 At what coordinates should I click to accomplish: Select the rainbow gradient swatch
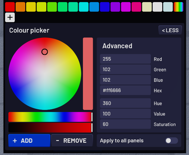(x=178, y=7)
